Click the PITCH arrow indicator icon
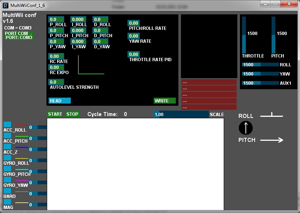The image size is (300, 213). [x=272, y=140]
